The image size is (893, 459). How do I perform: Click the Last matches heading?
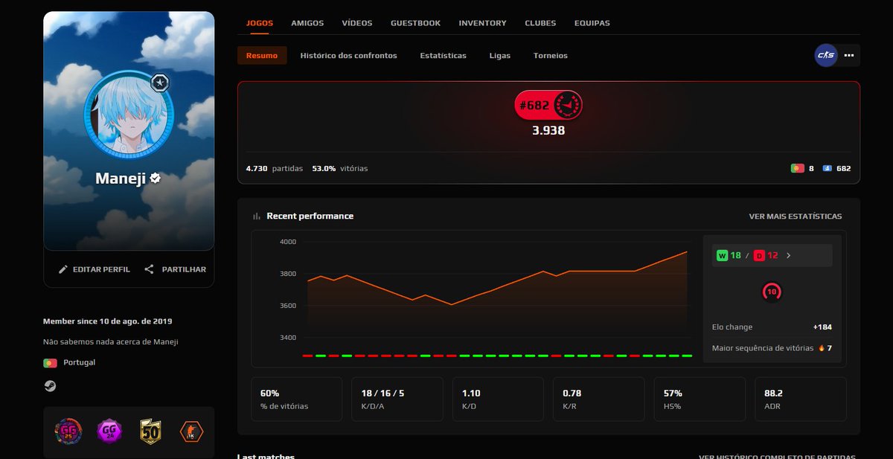tap(266, 456)
